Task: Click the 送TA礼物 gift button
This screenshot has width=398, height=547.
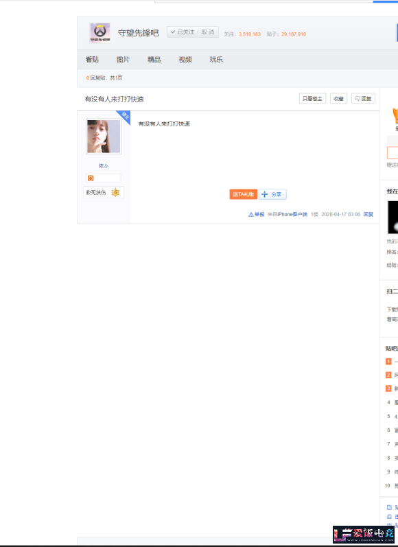Action: point(244,194)
